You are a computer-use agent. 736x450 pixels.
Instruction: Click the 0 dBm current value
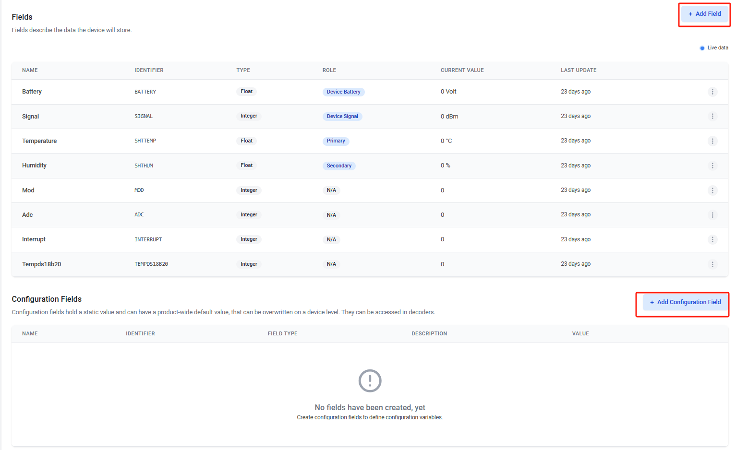[x=449, y=117]
